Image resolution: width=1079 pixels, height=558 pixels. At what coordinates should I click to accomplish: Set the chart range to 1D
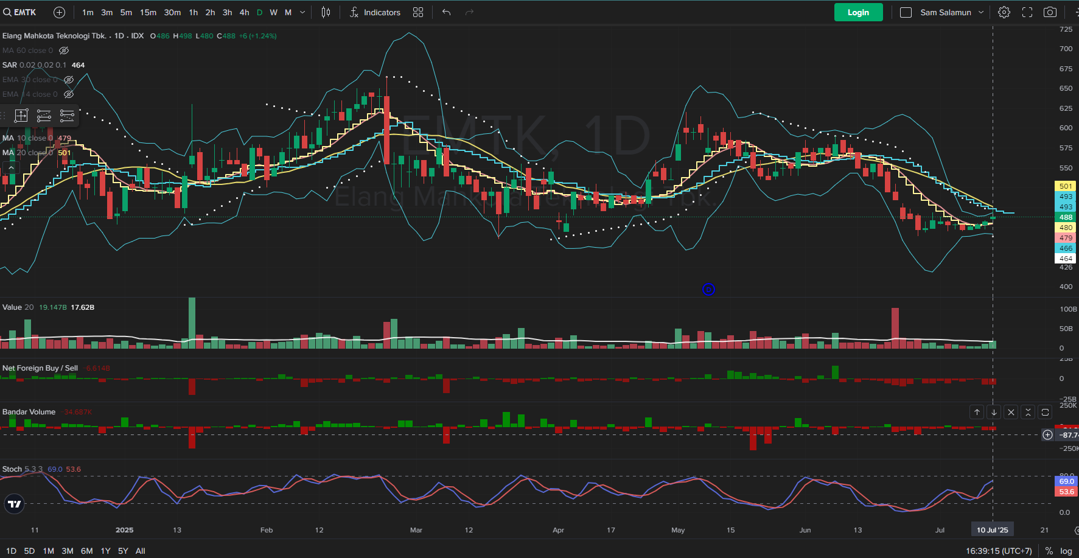[x=11, y=551]
